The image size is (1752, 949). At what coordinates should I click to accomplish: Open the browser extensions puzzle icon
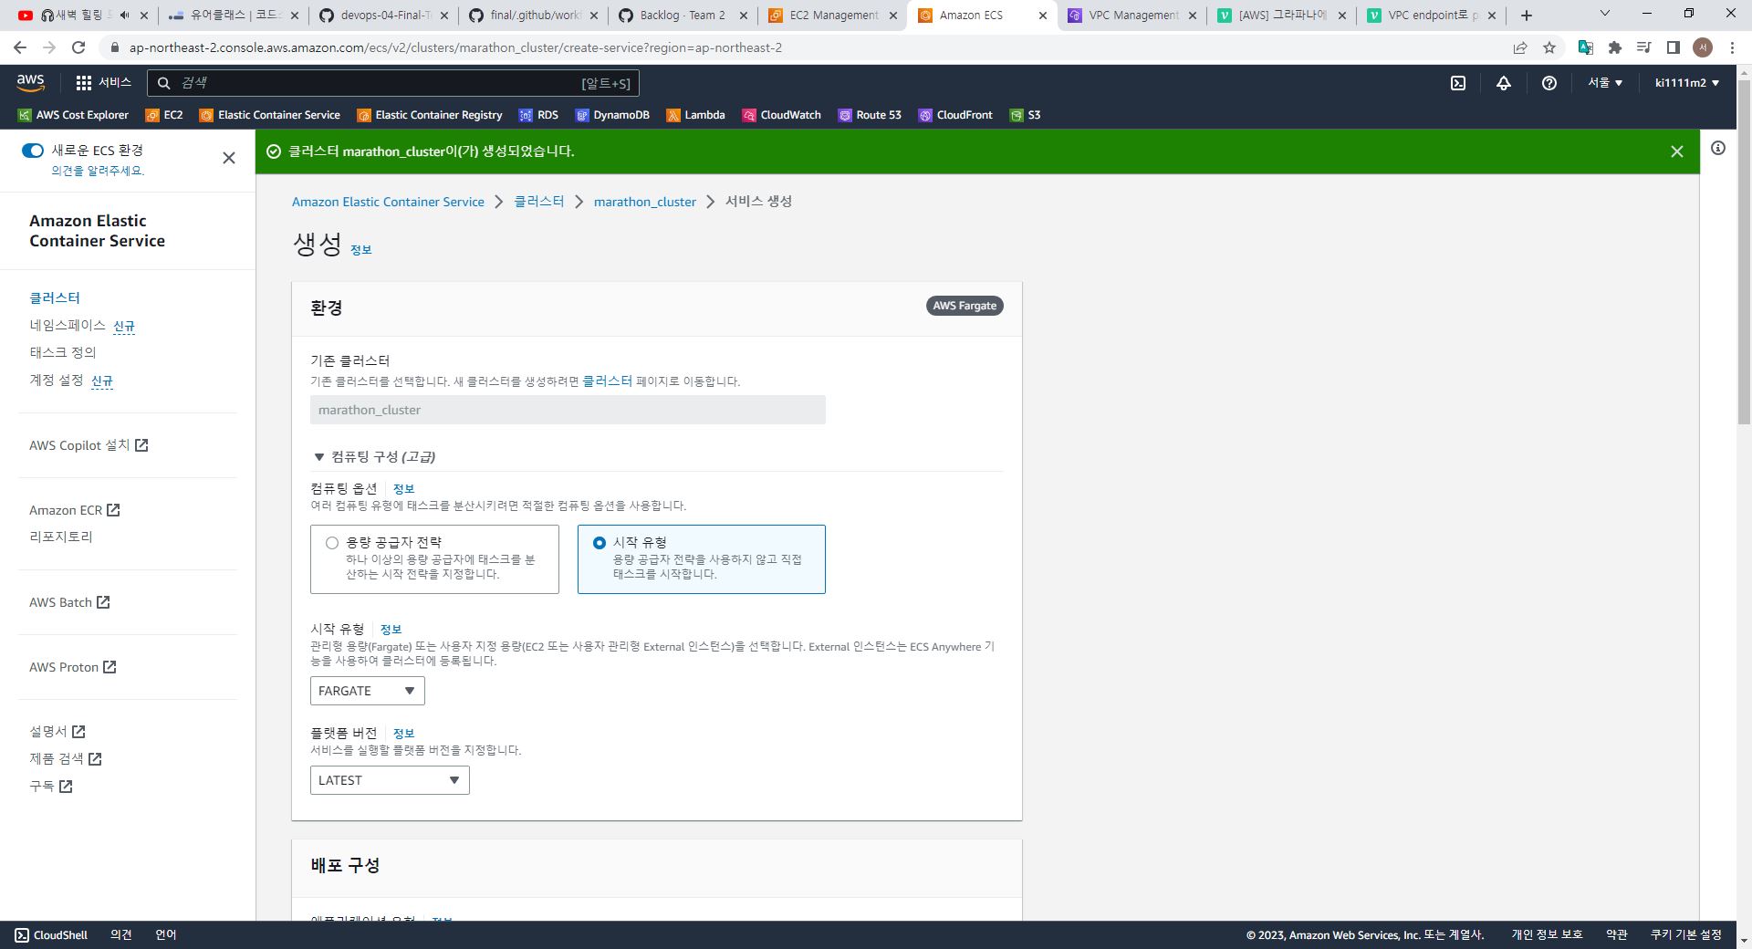[1615, 47]
